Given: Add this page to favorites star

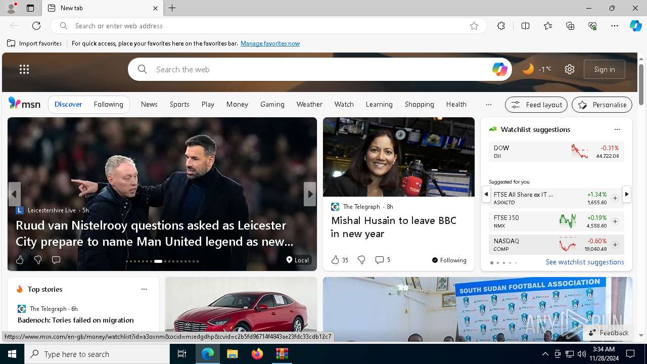Looking at the screenshot, I should (x=474, y=26).
